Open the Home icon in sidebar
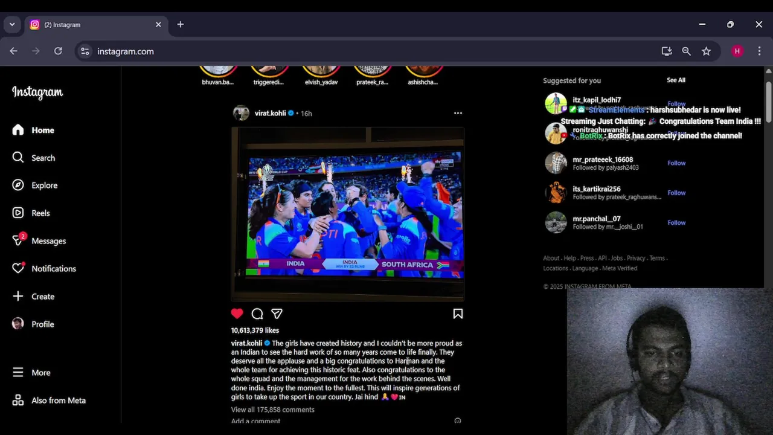This screenshot has height=435, width=773. 18,130
